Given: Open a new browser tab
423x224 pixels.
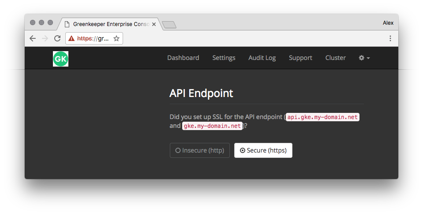Looking at the screenshot, I should pos(169,25).
